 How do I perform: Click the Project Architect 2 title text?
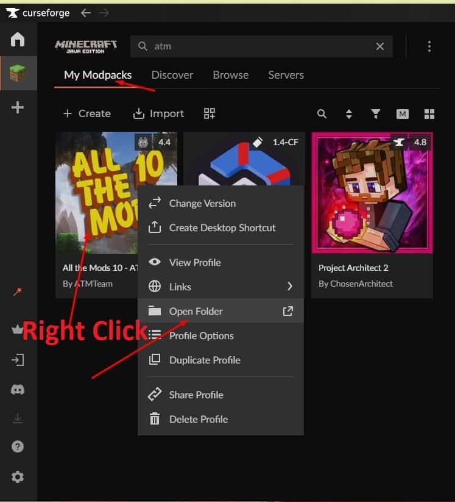click(353, 268)
